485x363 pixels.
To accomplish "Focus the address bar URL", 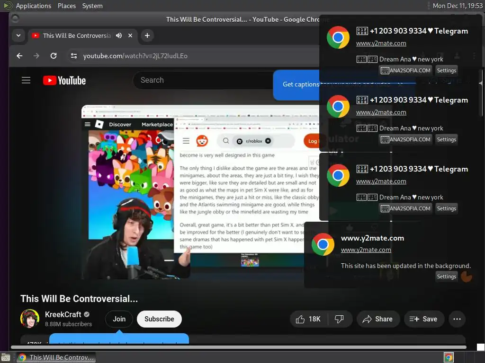I will coord(135,56).
